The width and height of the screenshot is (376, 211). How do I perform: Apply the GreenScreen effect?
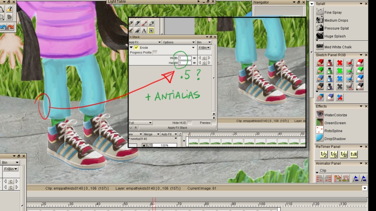coord(331,123)
